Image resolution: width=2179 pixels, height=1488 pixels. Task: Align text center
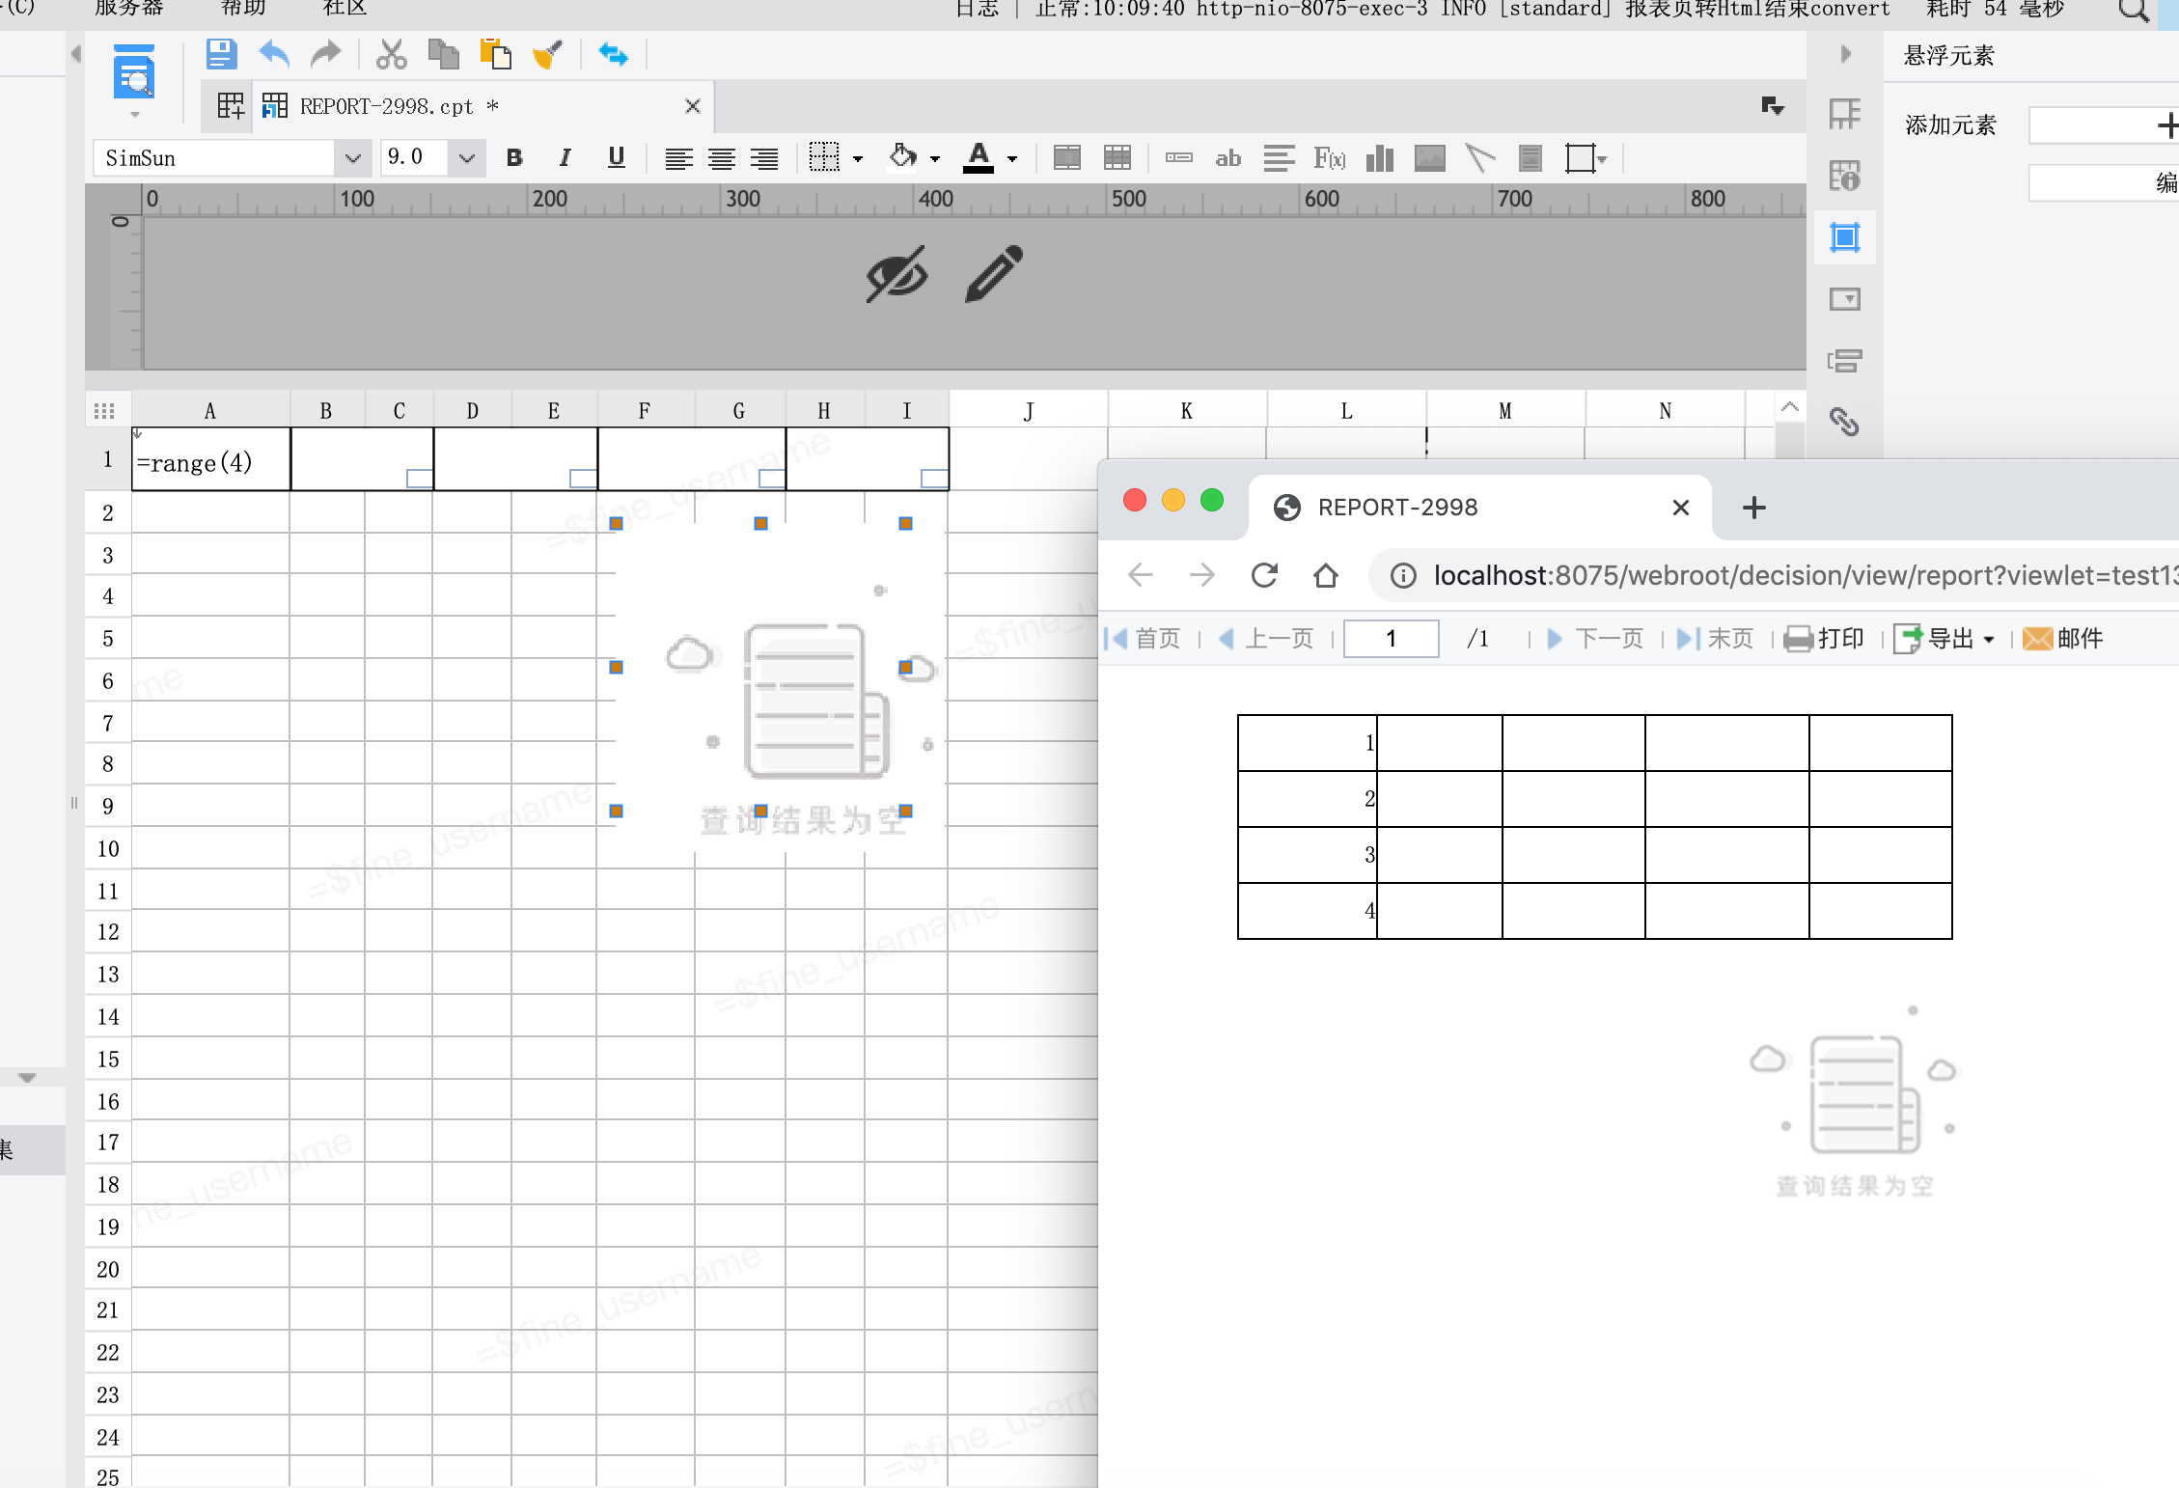point(721,158)
